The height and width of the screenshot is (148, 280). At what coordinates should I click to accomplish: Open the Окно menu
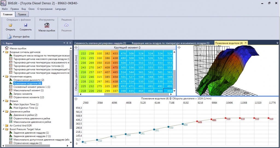pos(31,9)
